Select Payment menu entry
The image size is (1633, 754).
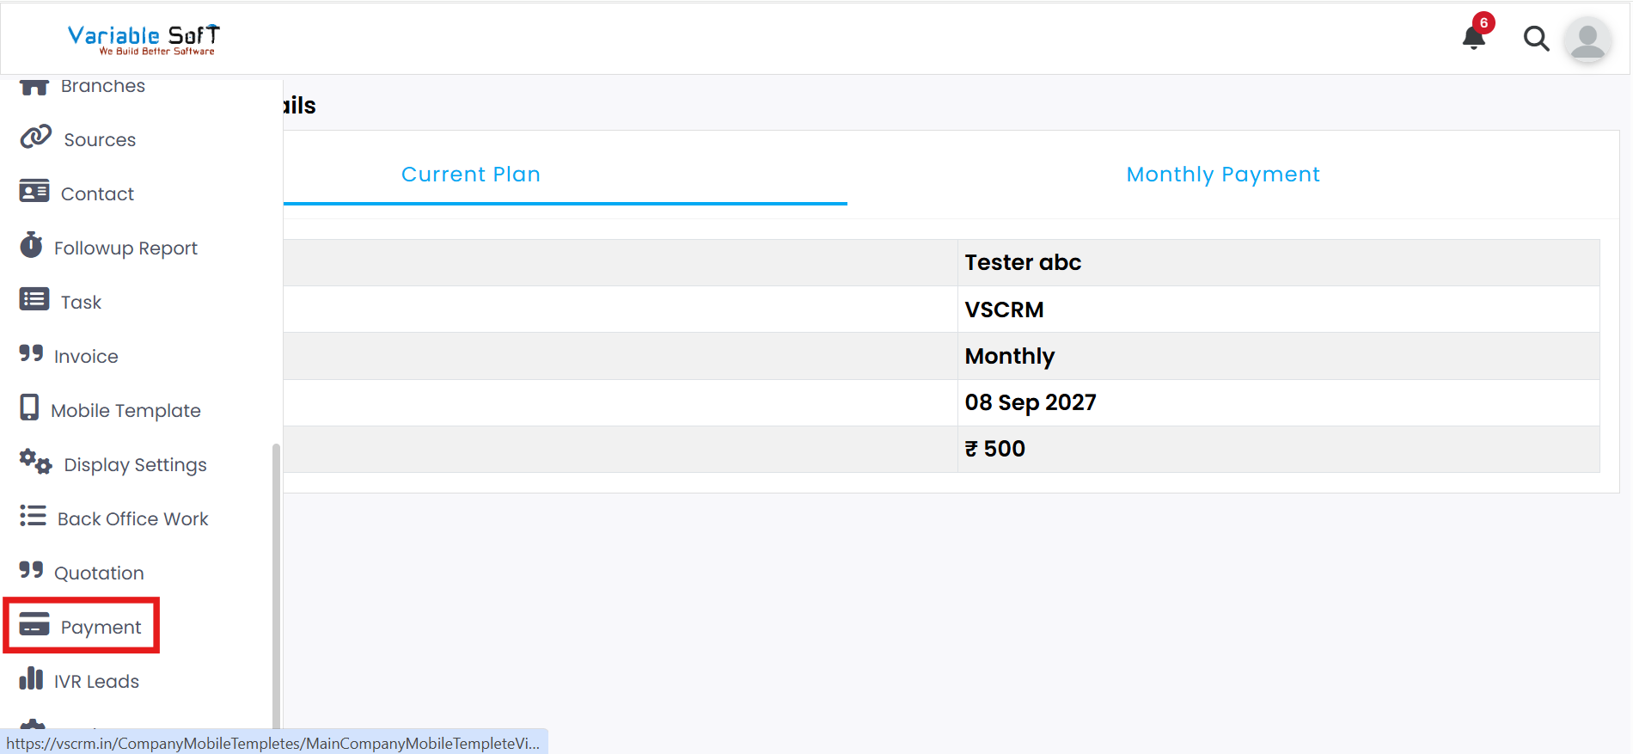pyautogui.click(x=101, y=628)
